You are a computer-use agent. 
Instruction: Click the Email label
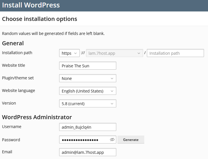7,152
